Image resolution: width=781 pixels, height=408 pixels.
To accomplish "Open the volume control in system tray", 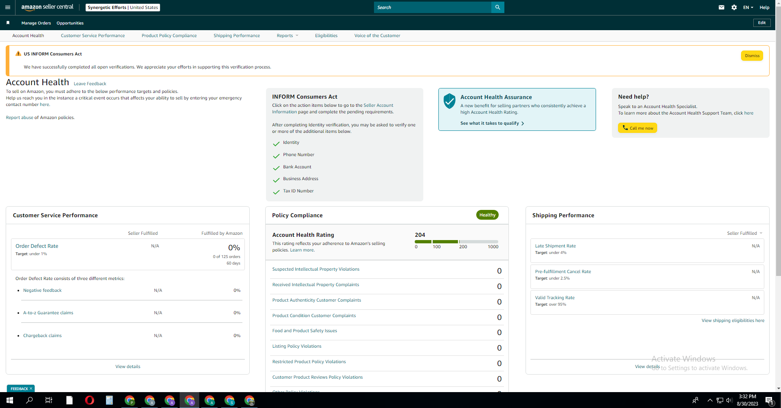I will pos(729,400).
